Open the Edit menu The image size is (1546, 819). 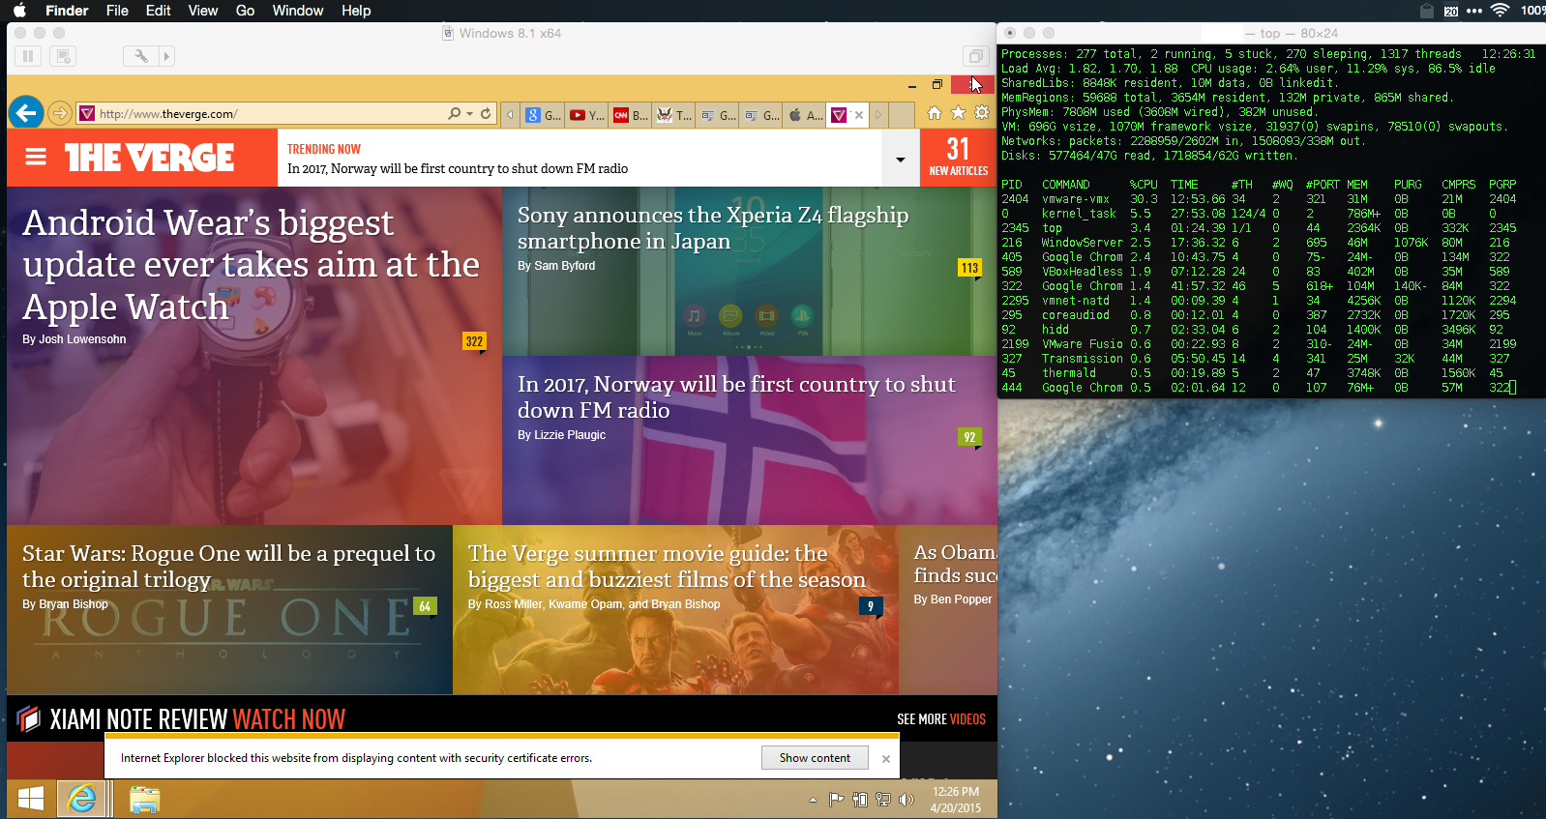point(158,11)
